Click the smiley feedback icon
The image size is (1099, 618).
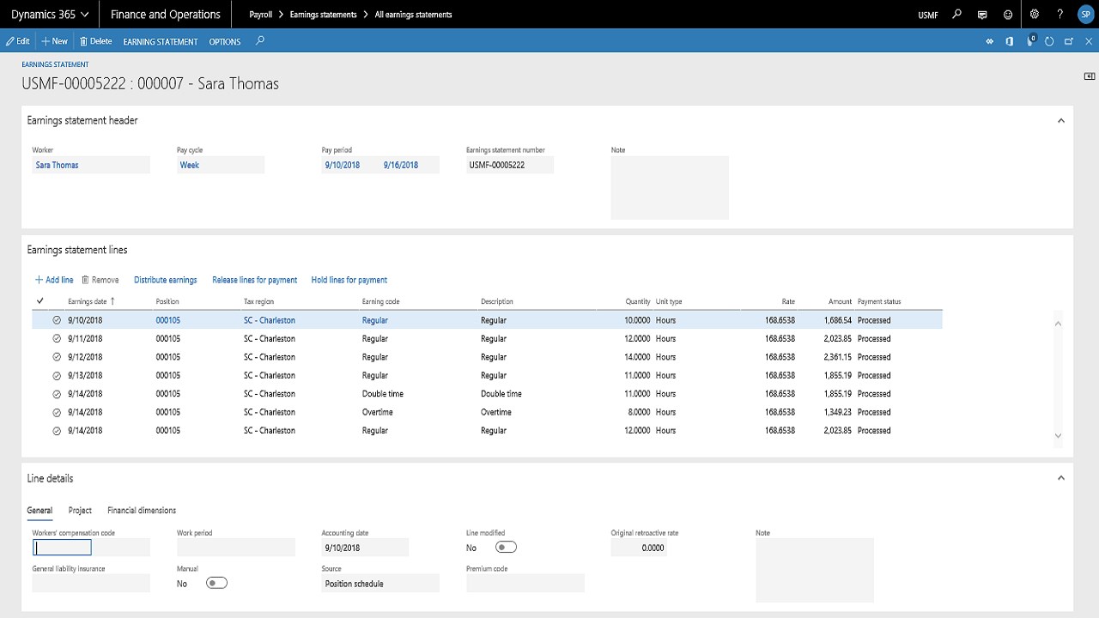click(1008, 15)
